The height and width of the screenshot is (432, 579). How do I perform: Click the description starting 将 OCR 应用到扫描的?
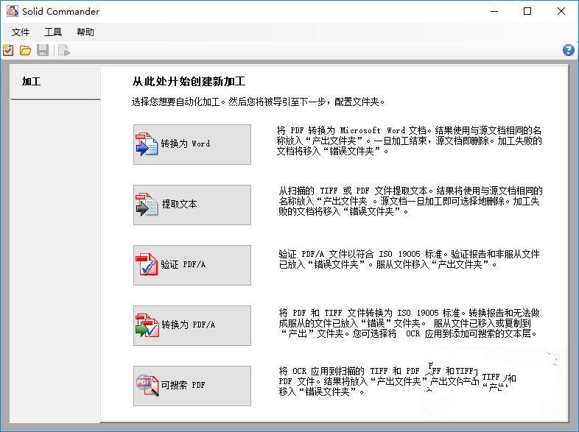pos(397,381)
